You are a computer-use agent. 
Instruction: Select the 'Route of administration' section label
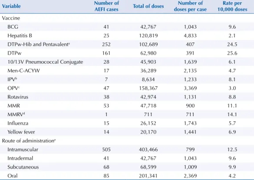click(x=29, y=141)
